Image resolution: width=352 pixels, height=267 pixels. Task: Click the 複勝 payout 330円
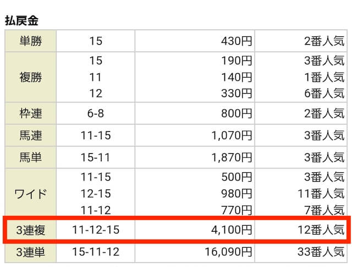click(x=237, y=93)
